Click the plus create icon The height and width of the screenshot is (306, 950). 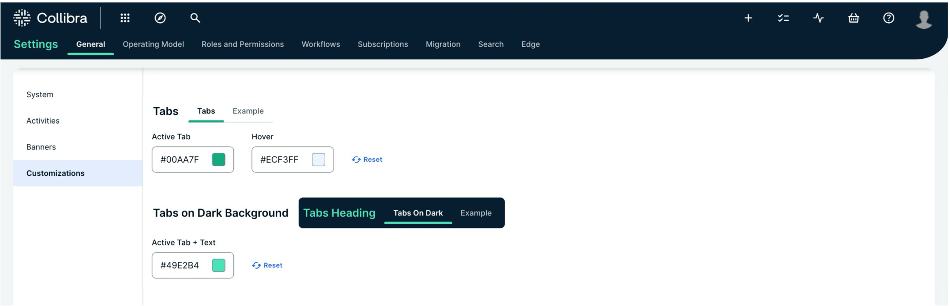[748, 18]
